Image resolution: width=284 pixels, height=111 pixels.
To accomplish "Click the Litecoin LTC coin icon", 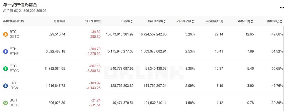I will (5, 86).
